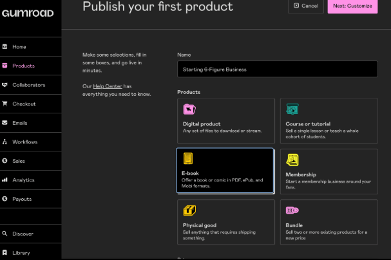391x260 pixels.
Task: Choose the Bundle product type card
Action: tap(329, 222)
